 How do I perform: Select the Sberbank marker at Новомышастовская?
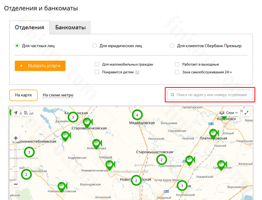(62, 187)
